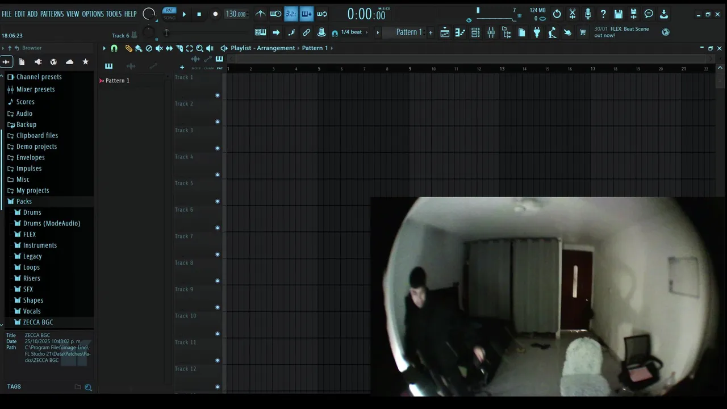
Task: Click the question mark help icon
Action: [603, 14]
